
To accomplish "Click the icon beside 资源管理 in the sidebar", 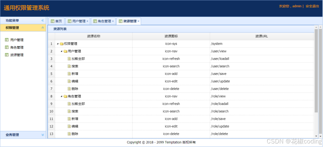I will 7,55.
